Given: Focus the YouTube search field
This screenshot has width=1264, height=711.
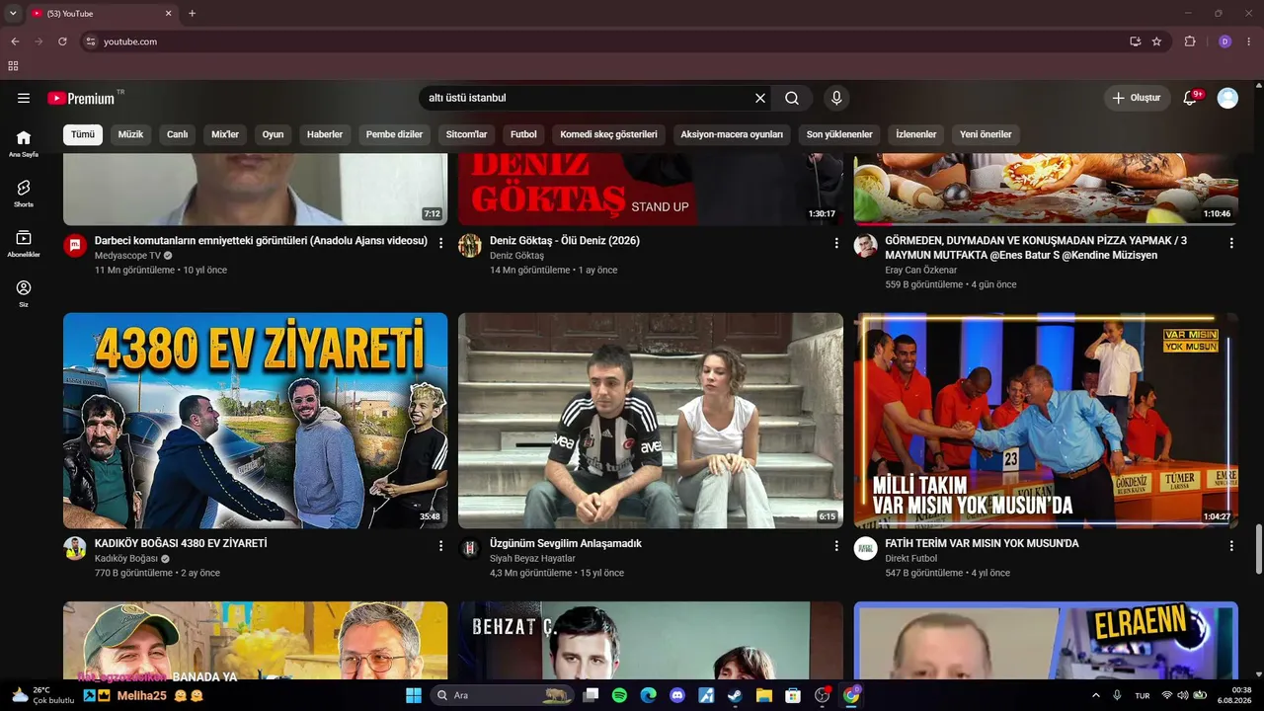Looking at the screenshot, I should pos(584,98).
